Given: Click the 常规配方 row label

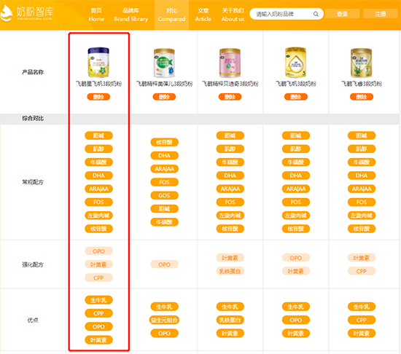Looking at the screenshot, I should tap(33, 182).
